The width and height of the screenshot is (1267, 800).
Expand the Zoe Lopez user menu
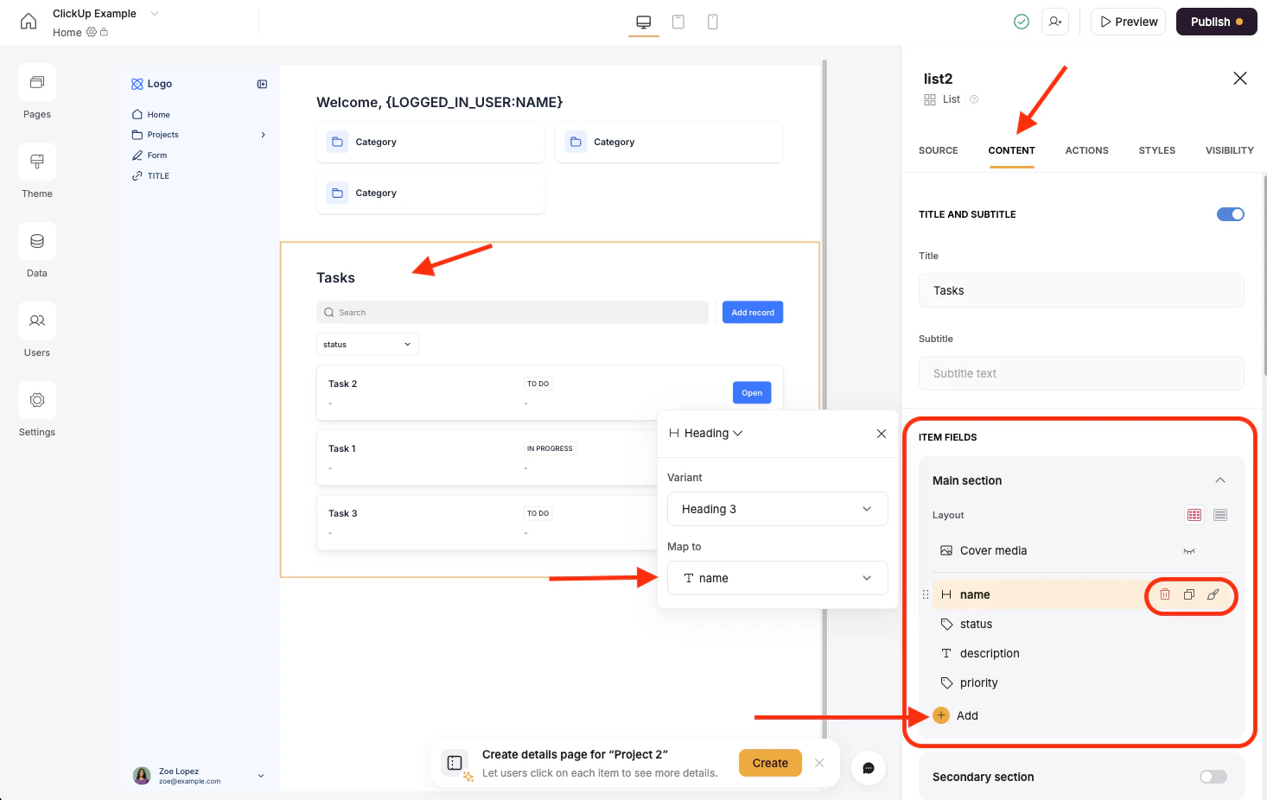click(x=261, y=776)
